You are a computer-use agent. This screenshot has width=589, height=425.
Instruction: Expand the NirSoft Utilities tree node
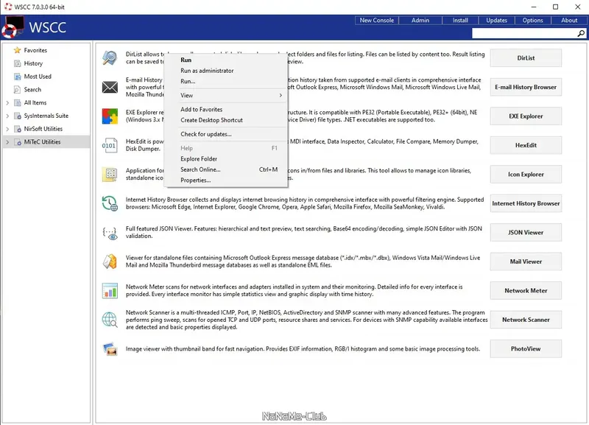7,129
